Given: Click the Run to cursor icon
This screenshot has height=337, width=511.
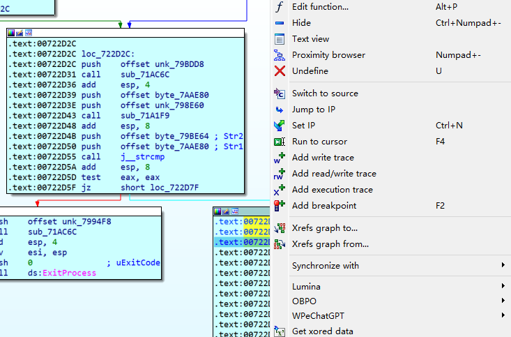Looking at the screenshot, I should click(280, 142).
